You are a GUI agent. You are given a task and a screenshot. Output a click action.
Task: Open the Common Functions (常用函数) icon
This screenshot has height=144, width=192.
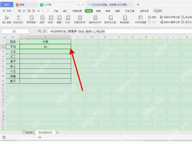pos(32,18)
